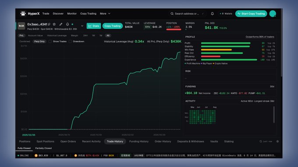
Task: Favorite this trader with star icon
Action: (x=54, y=24)
